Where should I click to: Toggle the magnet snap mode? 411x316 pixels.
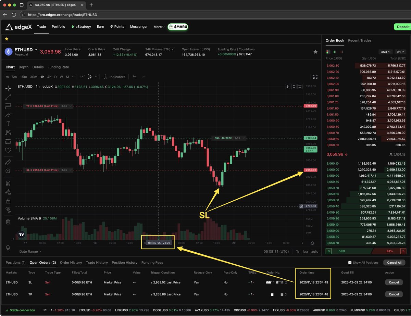[8, 183]
